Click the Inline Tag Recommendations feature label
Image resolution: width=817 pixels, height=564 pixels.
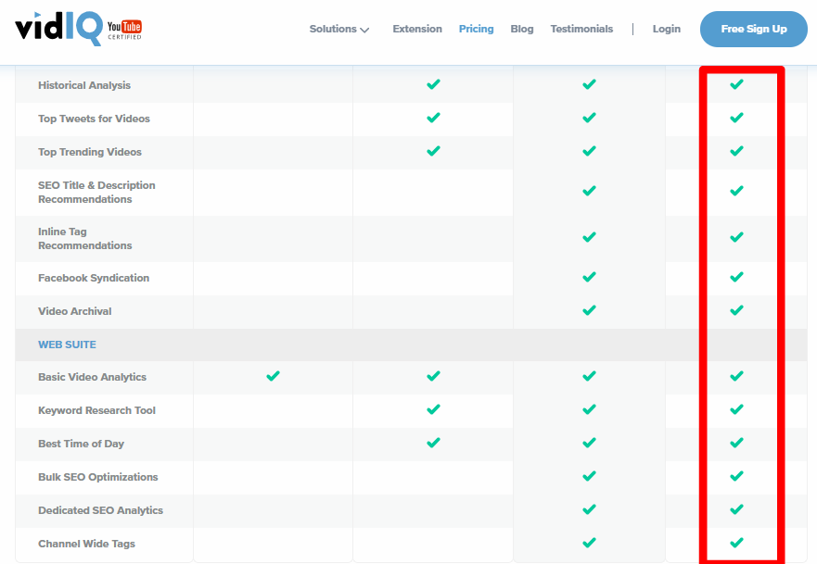[x=85, y=238]
